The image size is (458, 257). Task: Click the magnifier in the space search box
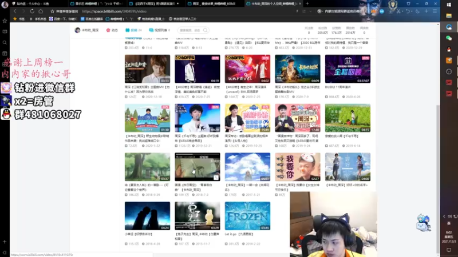pyautogui.click(x=206, y=30)
